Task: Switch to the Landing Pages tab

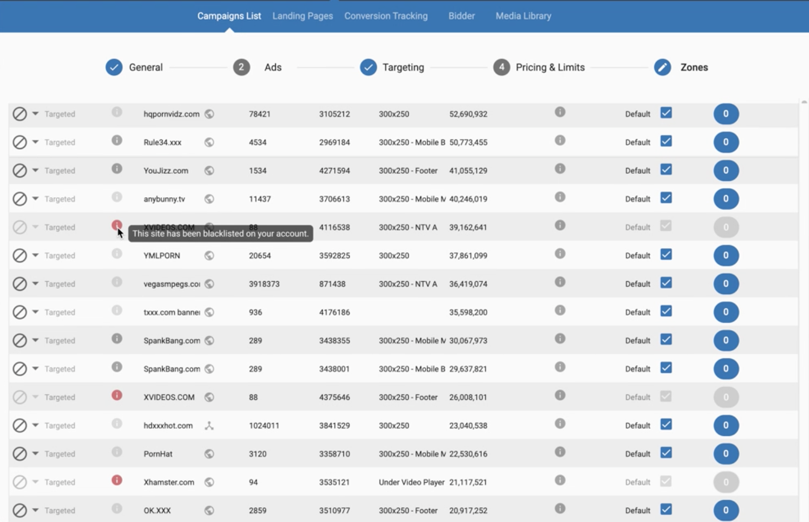Action: click(302, 16)
